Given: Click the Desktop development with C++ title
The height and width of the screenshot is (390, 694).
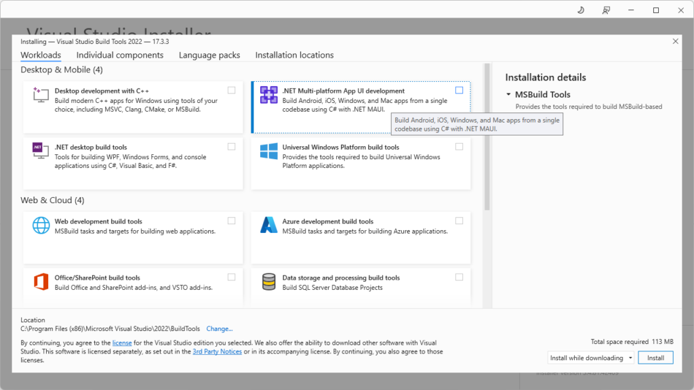Looking at the screenshot, I should coord(102,91).
